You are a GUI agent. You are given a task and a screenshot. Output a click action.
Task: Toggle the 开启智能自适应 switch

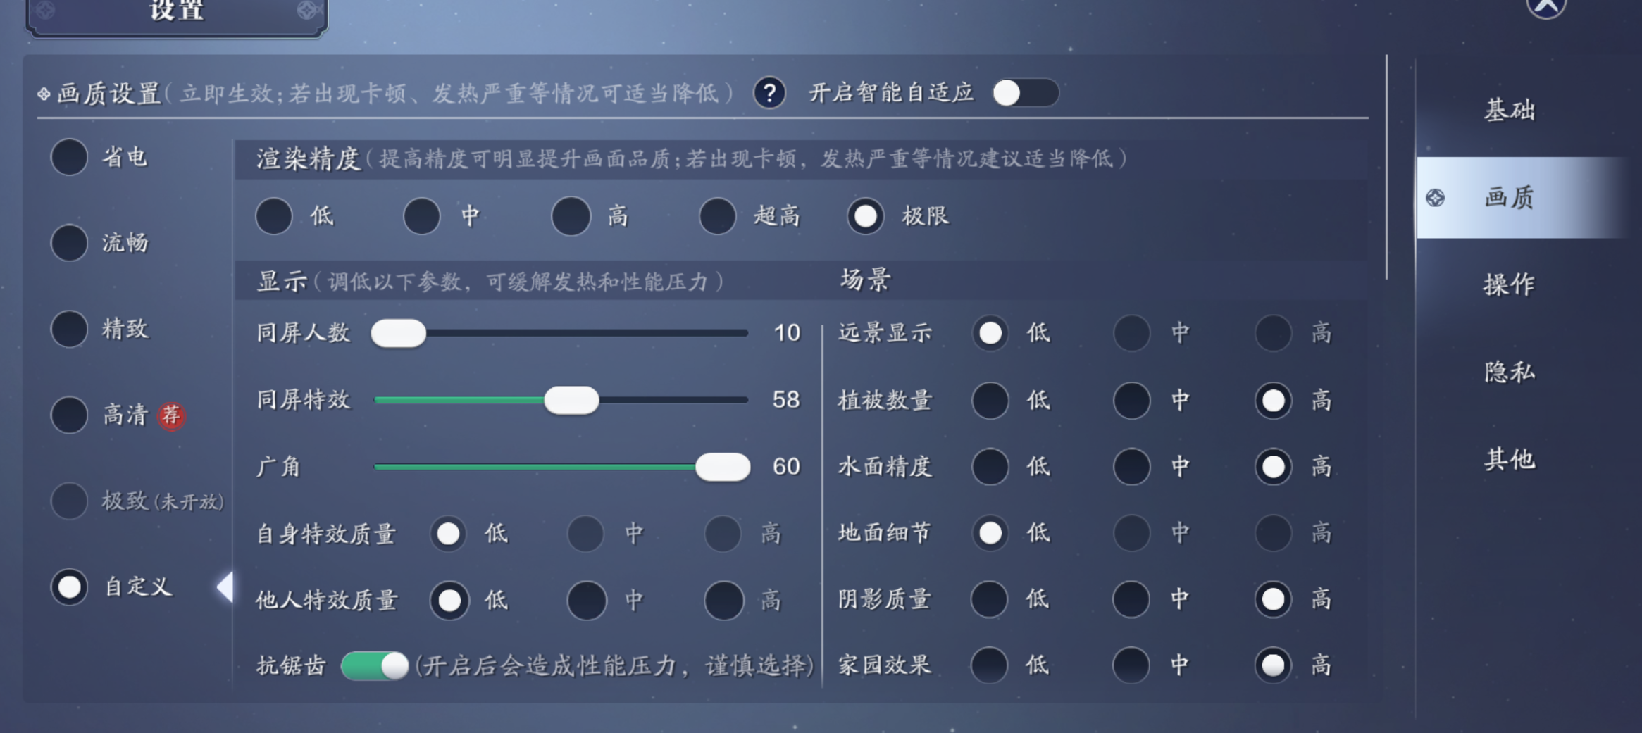(x=1025, y=93)
